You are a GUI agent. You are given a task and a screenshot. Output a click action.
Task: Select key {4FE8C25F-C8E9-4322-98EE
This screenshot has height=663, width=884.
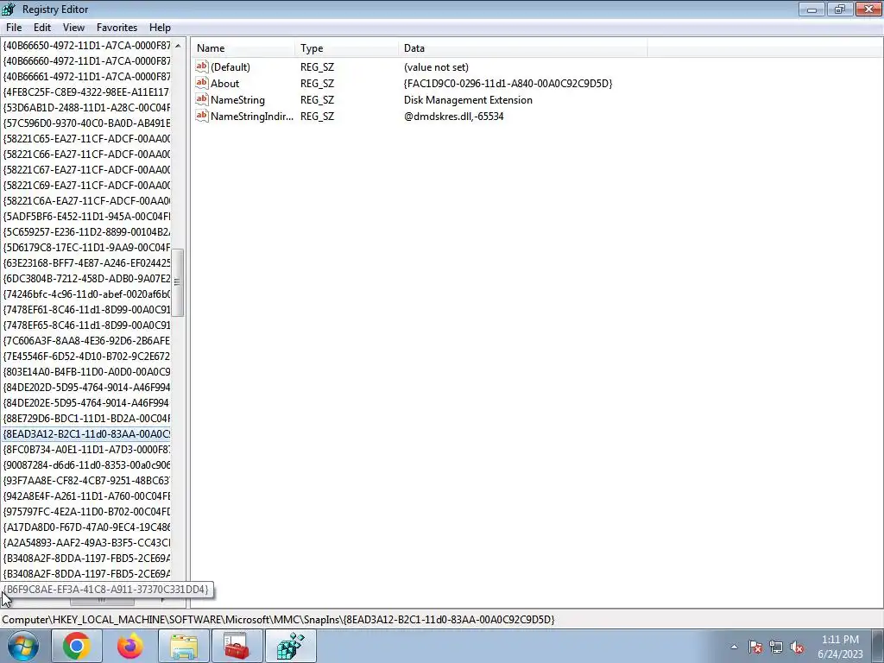tap(86, 92)
